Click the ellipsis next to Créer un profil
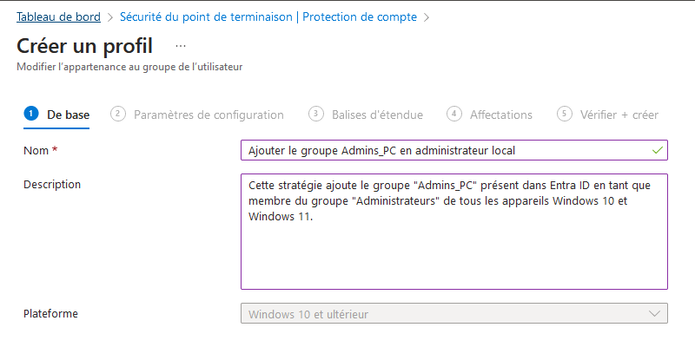This screenshot has width=695, height=347. (x=181, y=45)
